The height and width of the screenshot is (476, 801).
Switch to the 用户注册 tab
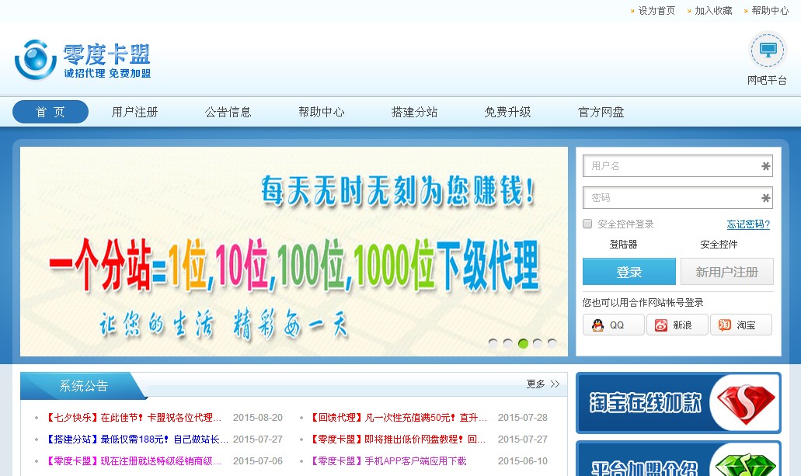135,112
